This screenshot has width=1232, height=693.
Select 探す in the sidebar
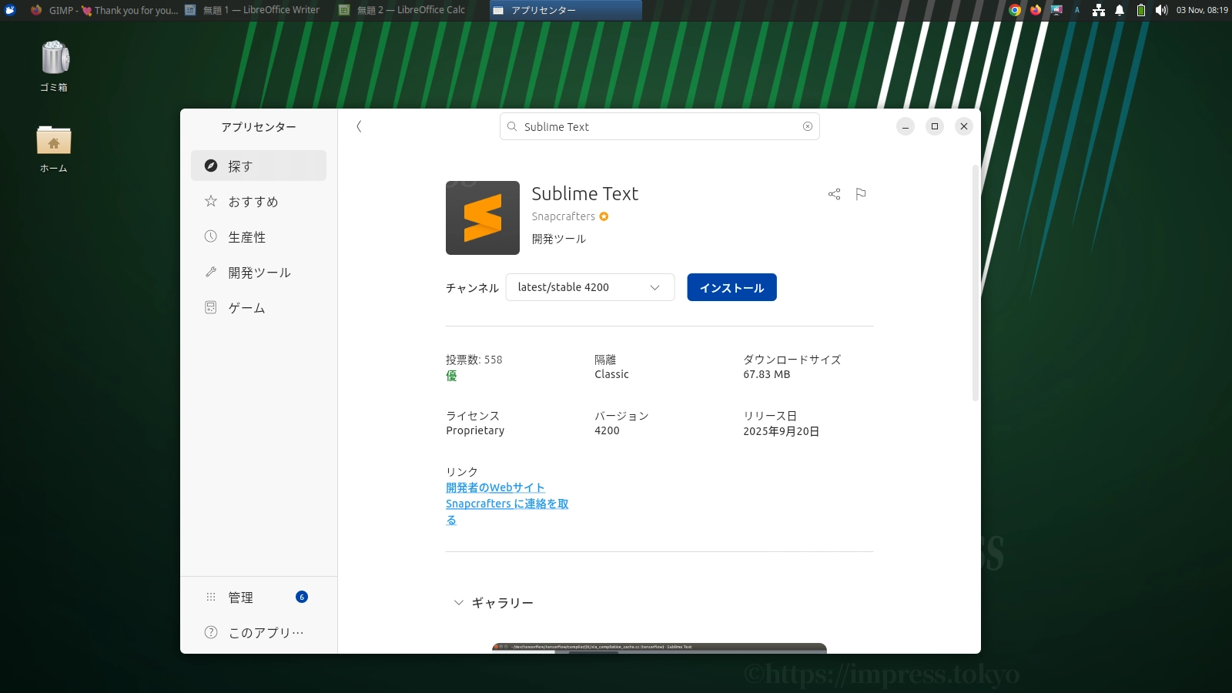pyautogui.click(x=259, y=166)
